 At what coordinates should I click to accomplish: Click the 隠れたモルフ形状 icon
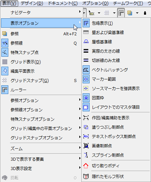[86, 176]
